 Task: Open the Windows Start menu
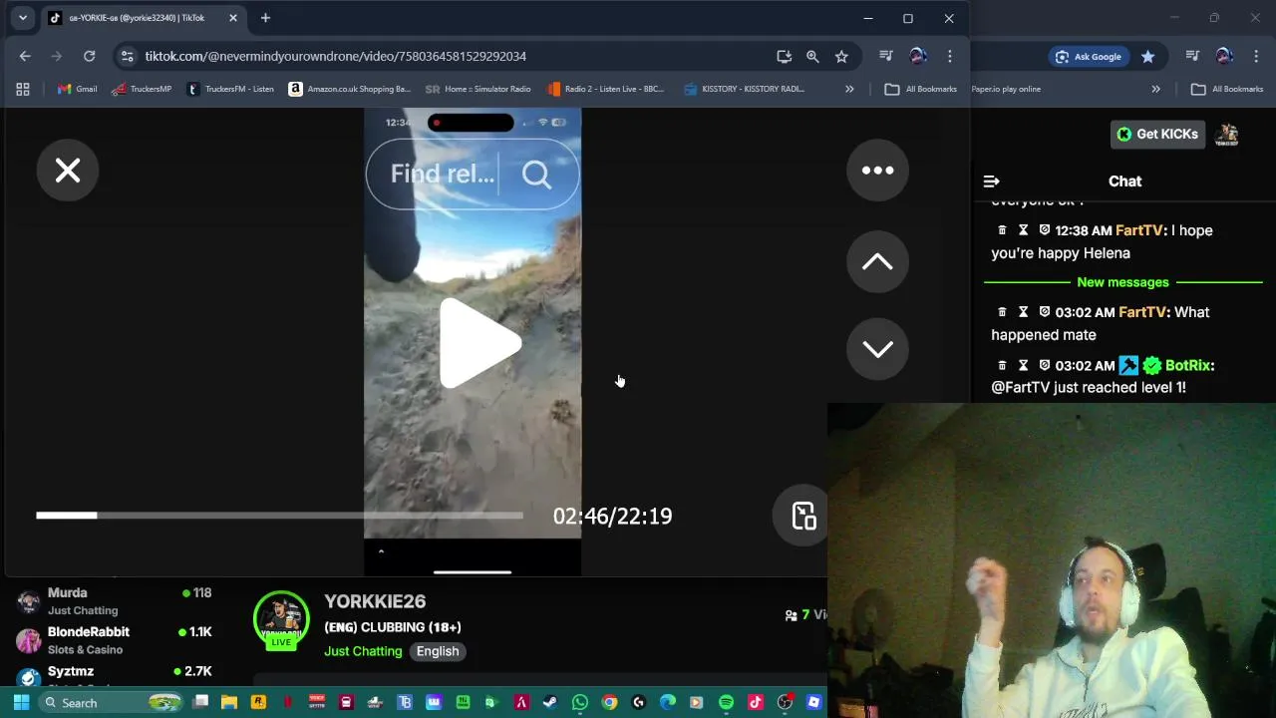pyautogui.click(x=21, y=702)
